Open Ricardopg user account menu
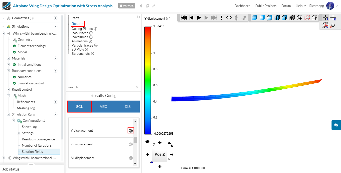This screenshot has height=173, width=341. [323, 6]
